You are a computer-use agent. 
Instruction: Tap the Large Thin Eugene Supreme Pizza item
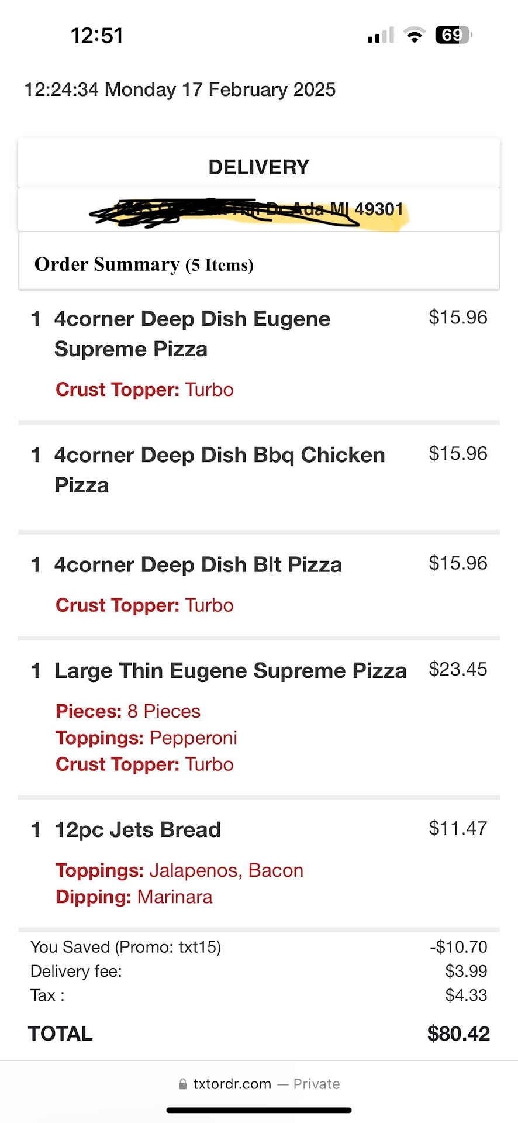pos(230,671)
